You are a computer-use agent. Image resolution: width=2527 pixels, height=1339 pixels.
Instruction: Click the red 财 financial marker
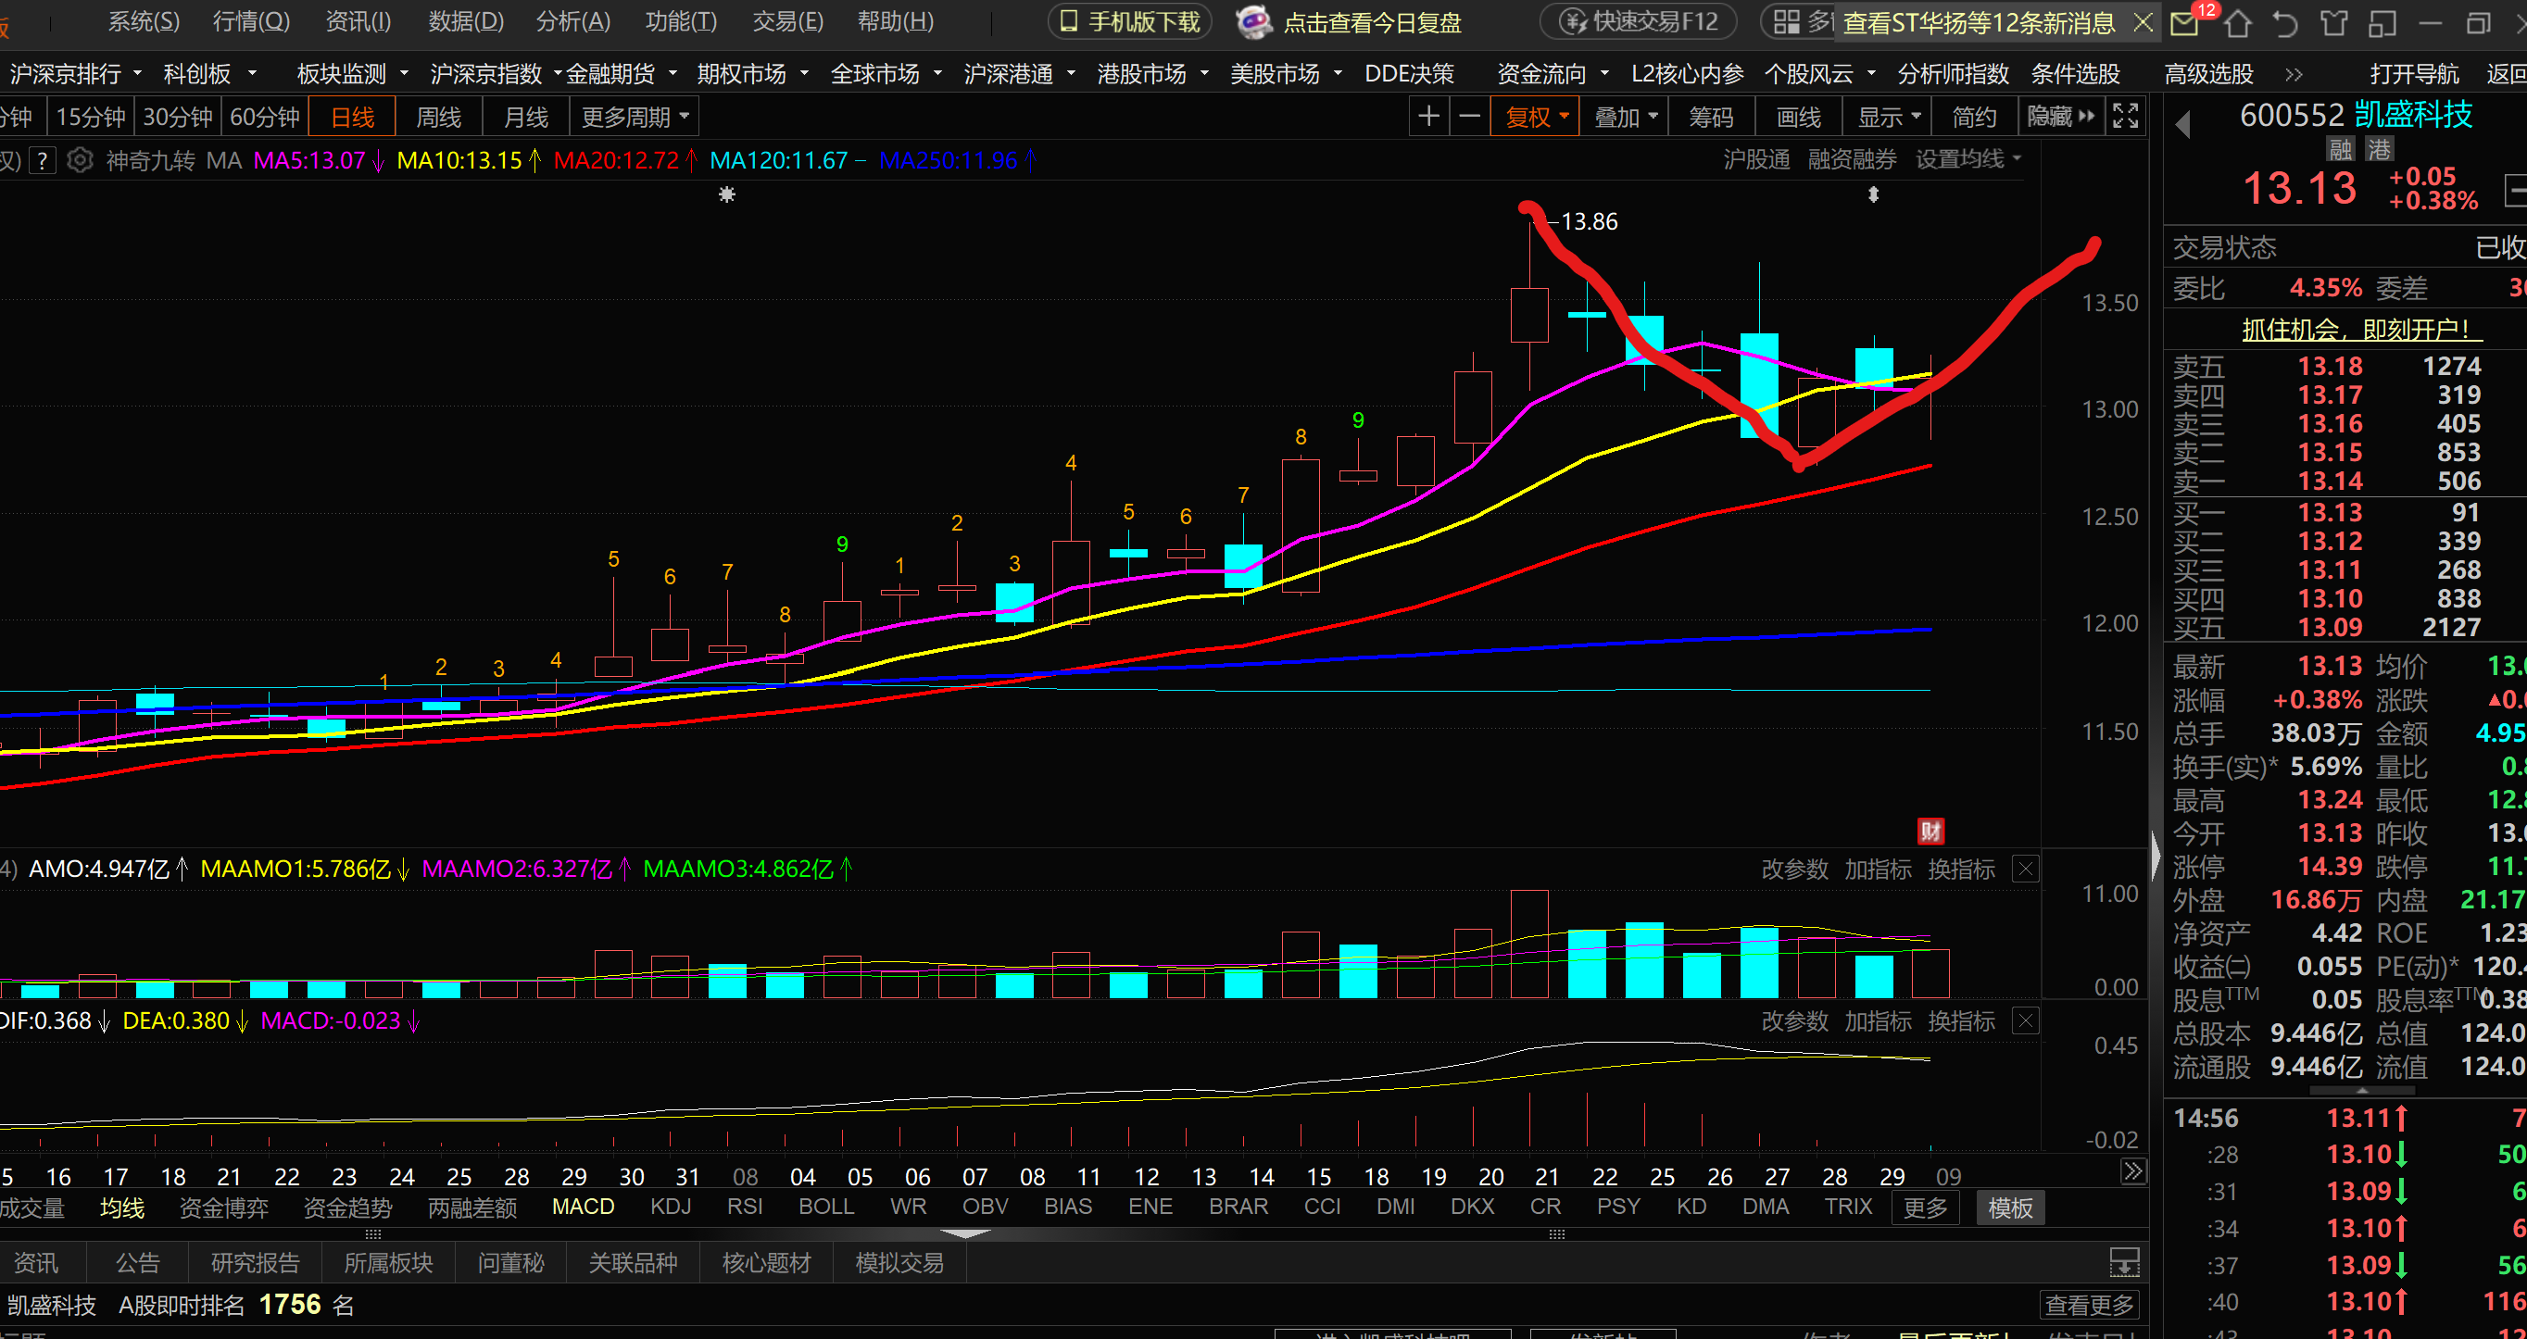pos(1930,832)
